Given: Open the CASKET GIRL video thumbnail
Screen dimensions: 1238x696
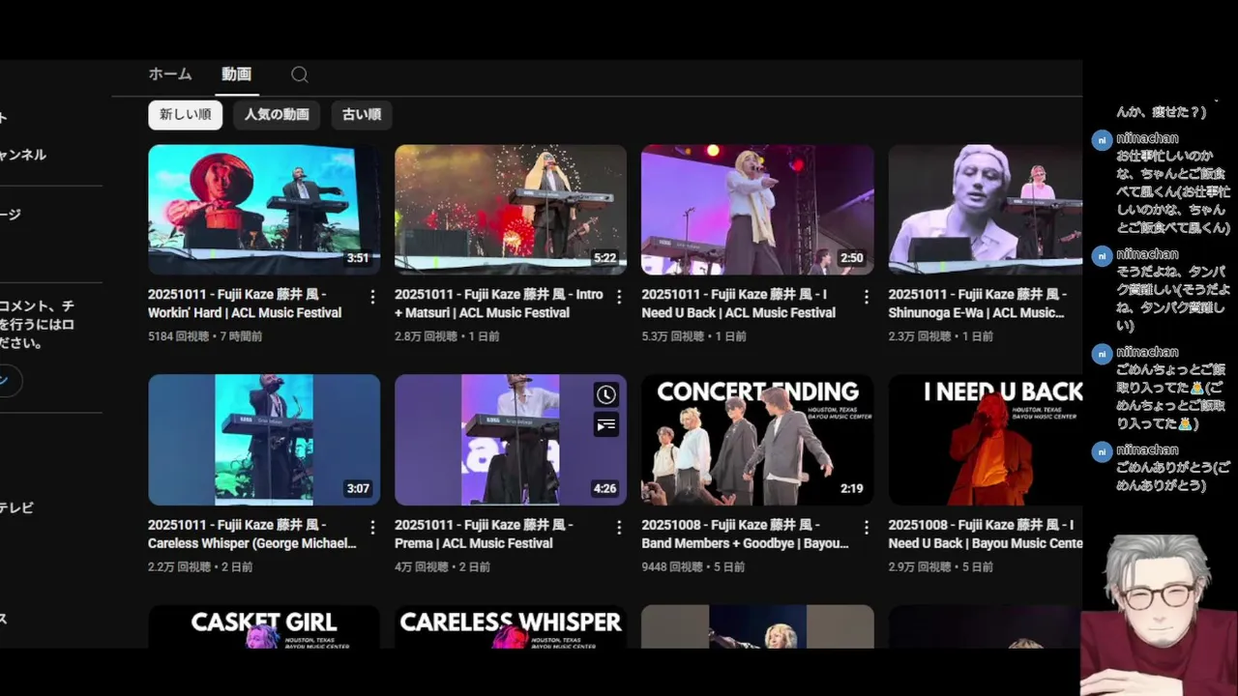Looking at the screenshot, I should (264, 627).
